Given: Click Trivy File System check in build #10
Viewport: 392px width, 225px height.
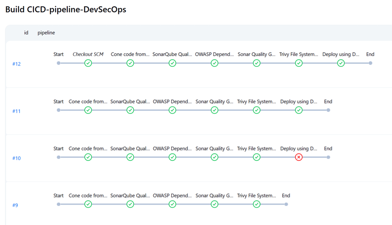Looking at the screenshot, I should point(256,157).
